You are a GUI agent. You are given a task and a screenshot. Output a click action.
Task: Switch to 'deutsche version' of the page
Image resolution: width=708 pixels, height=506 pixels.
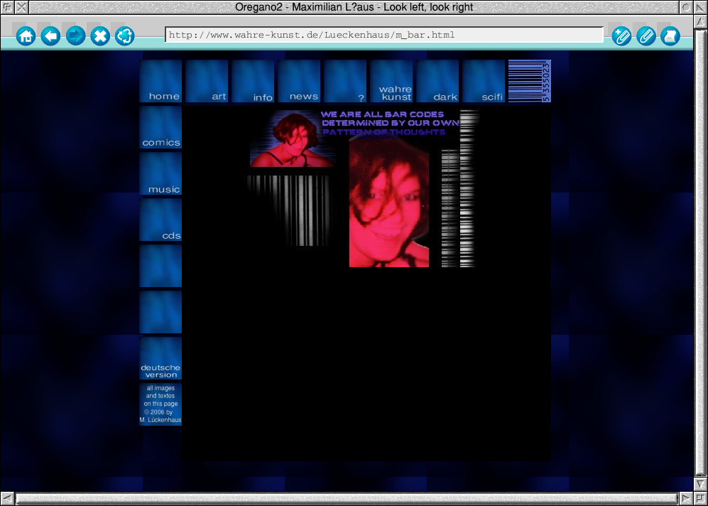(160, 359)
